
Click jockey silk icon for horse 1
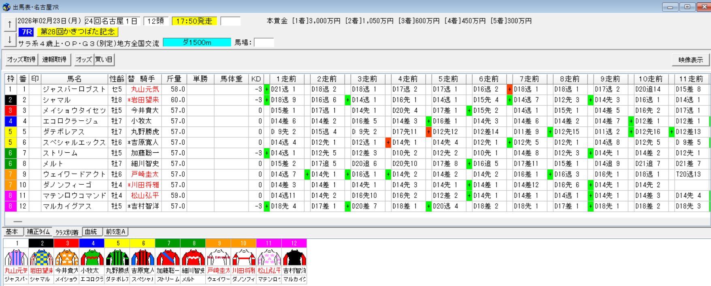tap(16, 258)
